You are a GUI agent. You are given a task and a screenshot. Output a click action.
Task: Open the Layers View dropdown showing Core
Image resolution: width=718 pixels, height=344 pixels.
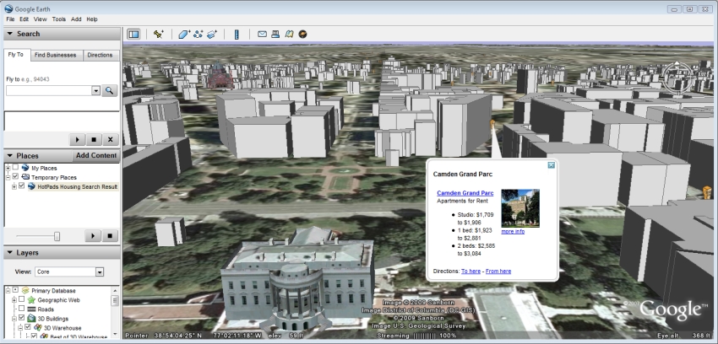[100, 271]
